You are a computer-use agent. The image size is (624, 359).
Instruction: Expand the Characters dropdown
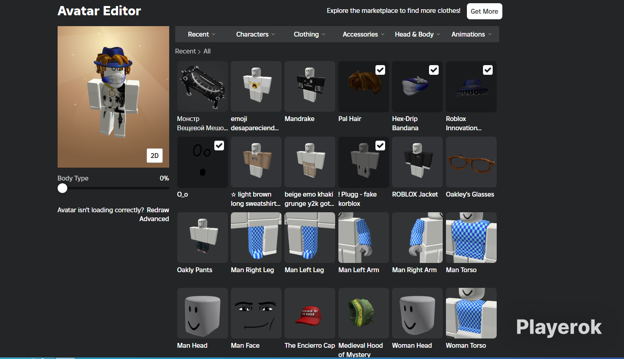[x=255, y=34]
